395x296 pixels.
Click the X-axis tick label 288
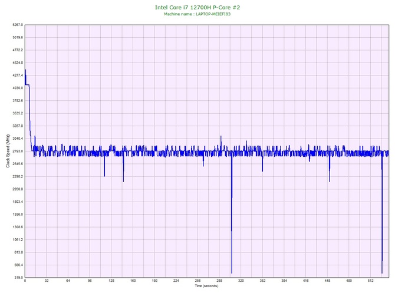pos(219,281)
